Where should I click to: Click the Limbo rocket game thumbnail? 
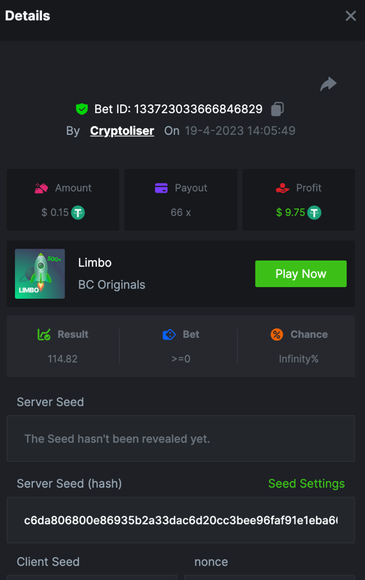pyautogui.click(x=40, y=274)
